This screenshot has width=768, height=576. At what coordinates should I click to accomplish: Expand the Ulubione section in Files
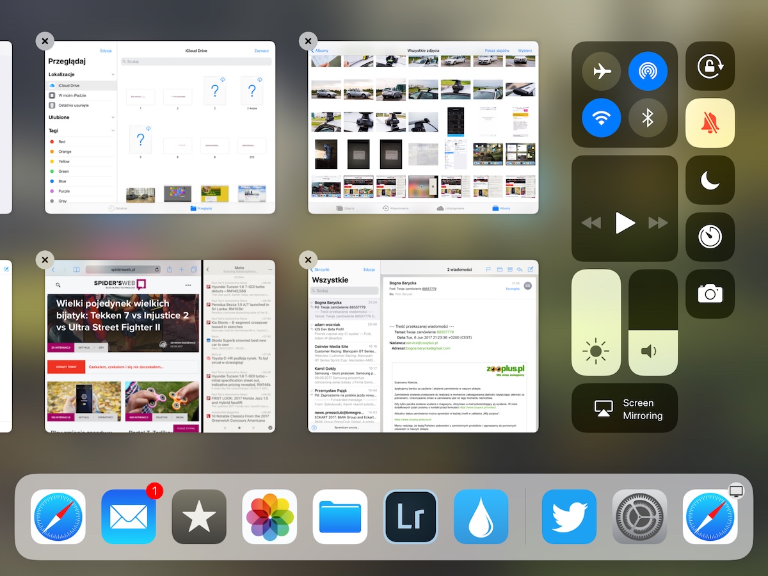(113, 117)
